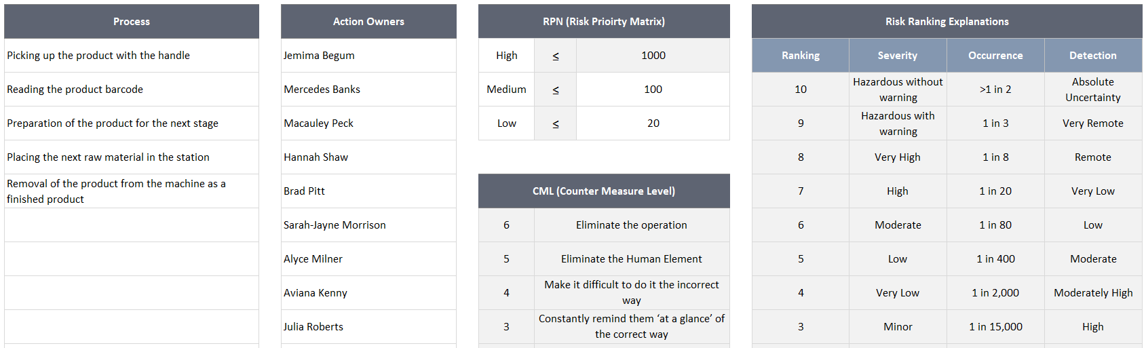Select 'Picking up the product with the handle' cell

[132, 56]
